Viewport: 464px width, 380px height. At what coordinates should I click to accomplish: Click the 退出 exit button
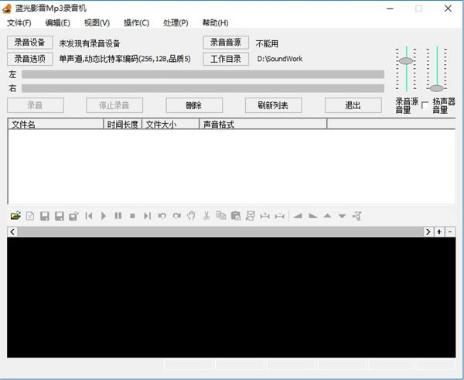coord(353,105)
